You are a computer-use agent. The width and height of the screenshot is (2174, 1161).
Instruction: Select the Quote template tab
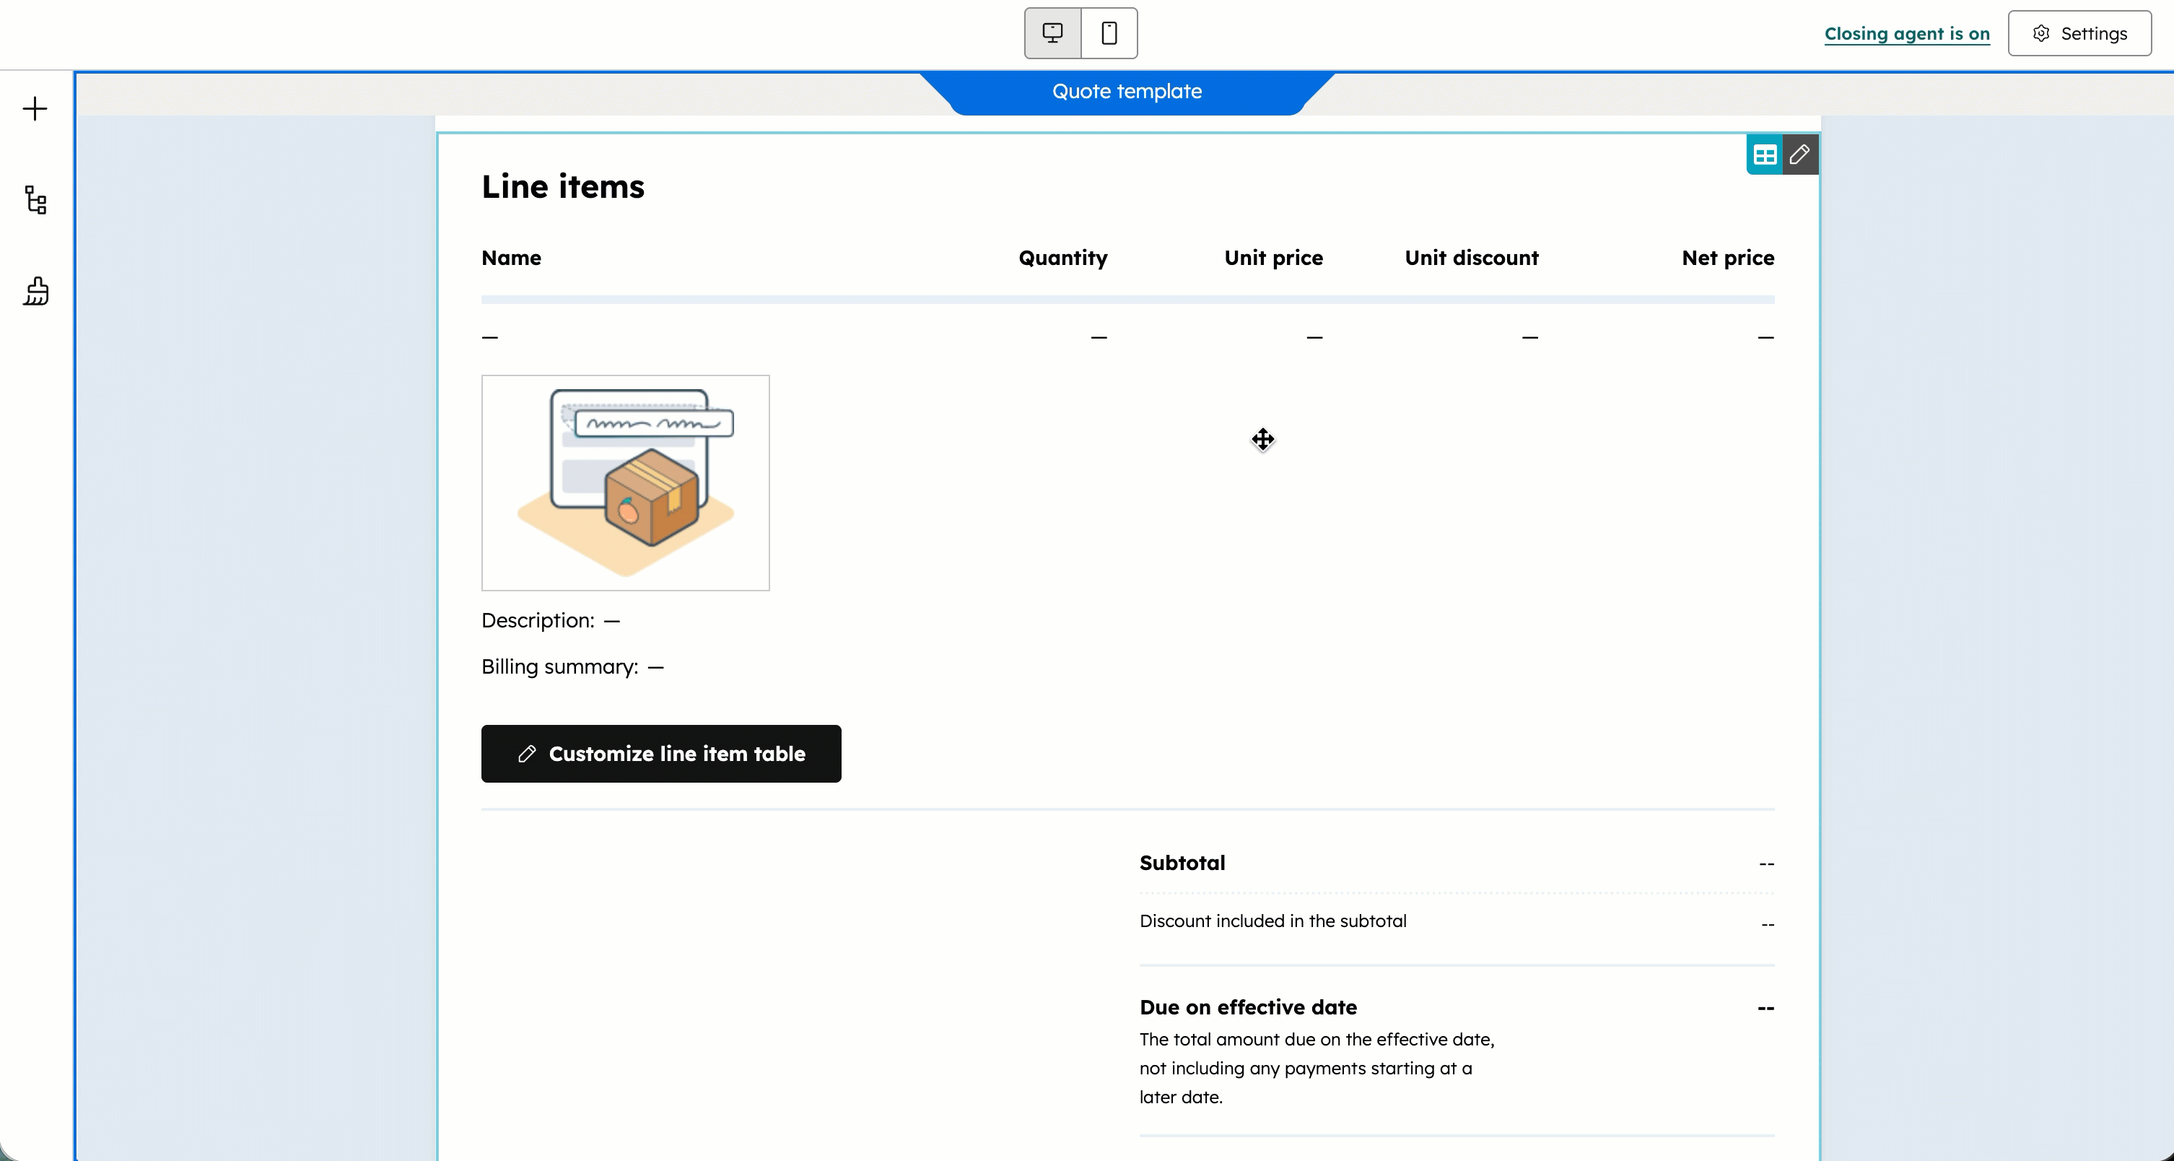1127,91
